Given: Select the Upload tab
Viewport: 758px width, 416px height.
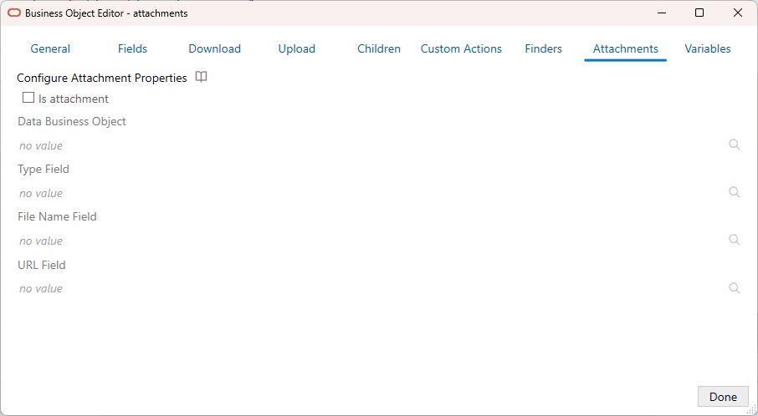Looking at the screenshot, I should (x=297, y=48).
